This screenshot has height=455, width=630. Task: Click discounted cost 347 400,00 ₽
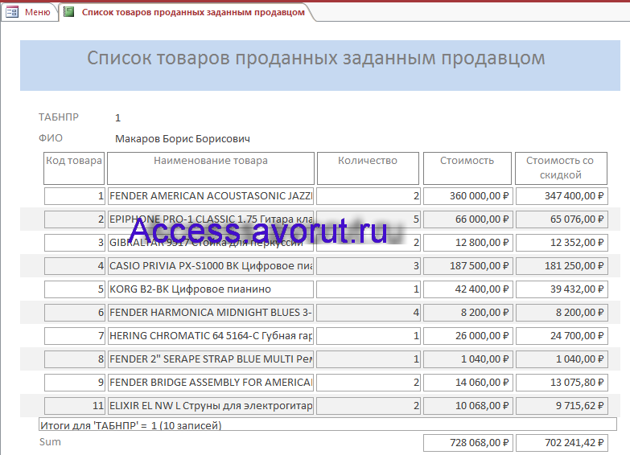562,196
